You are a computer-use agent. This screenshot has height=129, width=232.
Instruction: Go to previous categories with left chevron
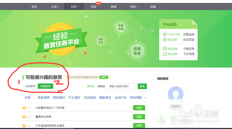34,98
